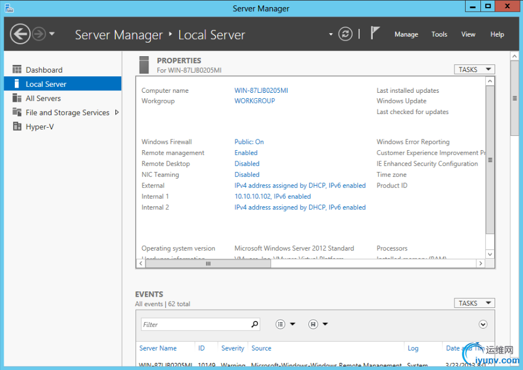Click the Dashboard icon
This screenshot has height=370, width=523.
(x=17, y=69)
